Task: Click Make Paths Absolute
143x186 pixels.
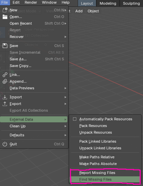Action: click(105, 164)
